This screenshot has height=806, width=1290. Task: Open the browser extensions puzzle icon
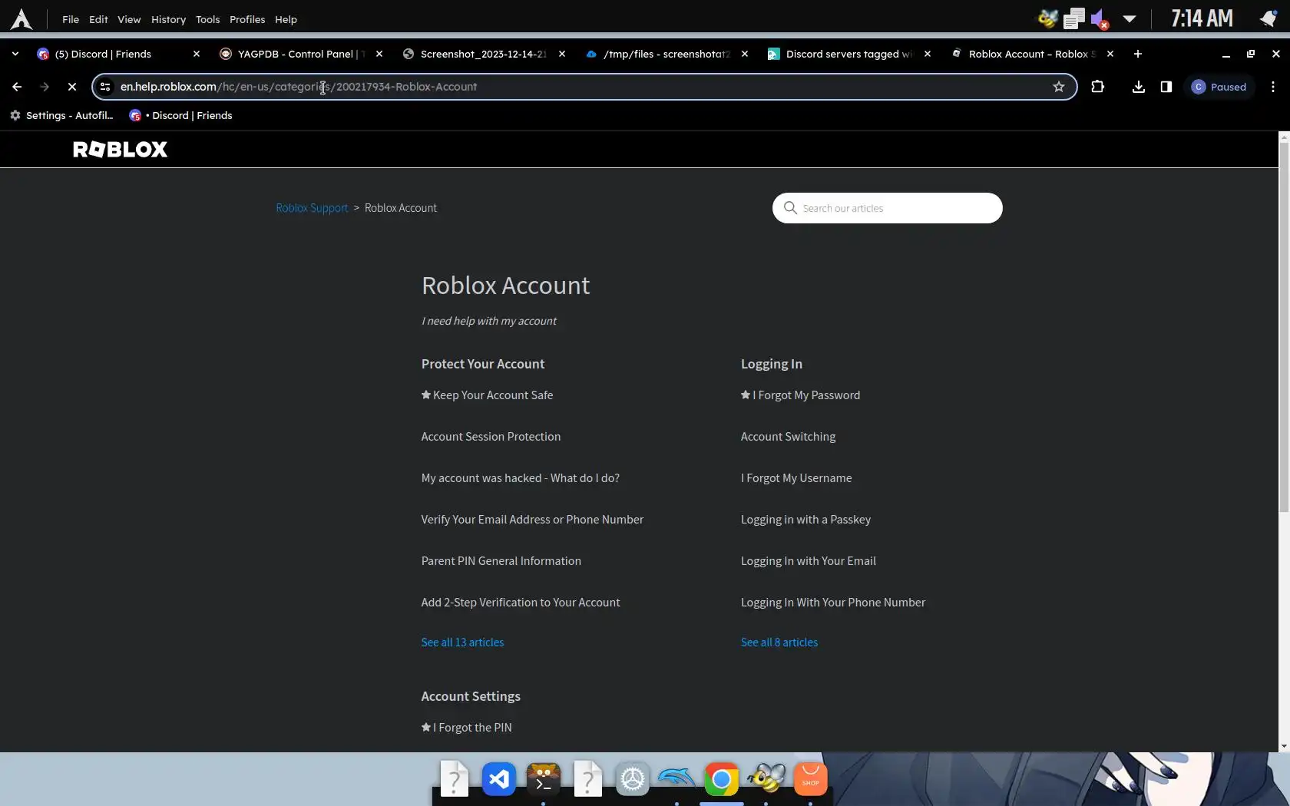click(1097, 87)
